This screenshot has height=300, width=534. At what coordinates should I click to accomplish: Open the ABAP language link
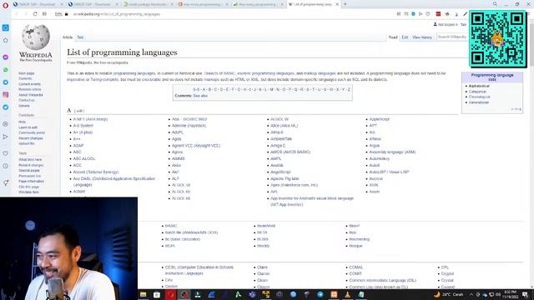click(x=78, y=146)
